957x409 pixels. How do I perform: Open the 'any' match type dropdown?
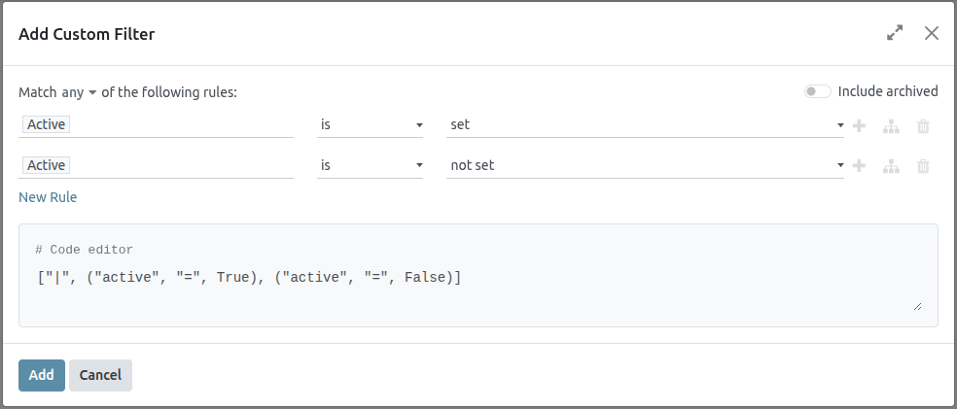point(79,92)
